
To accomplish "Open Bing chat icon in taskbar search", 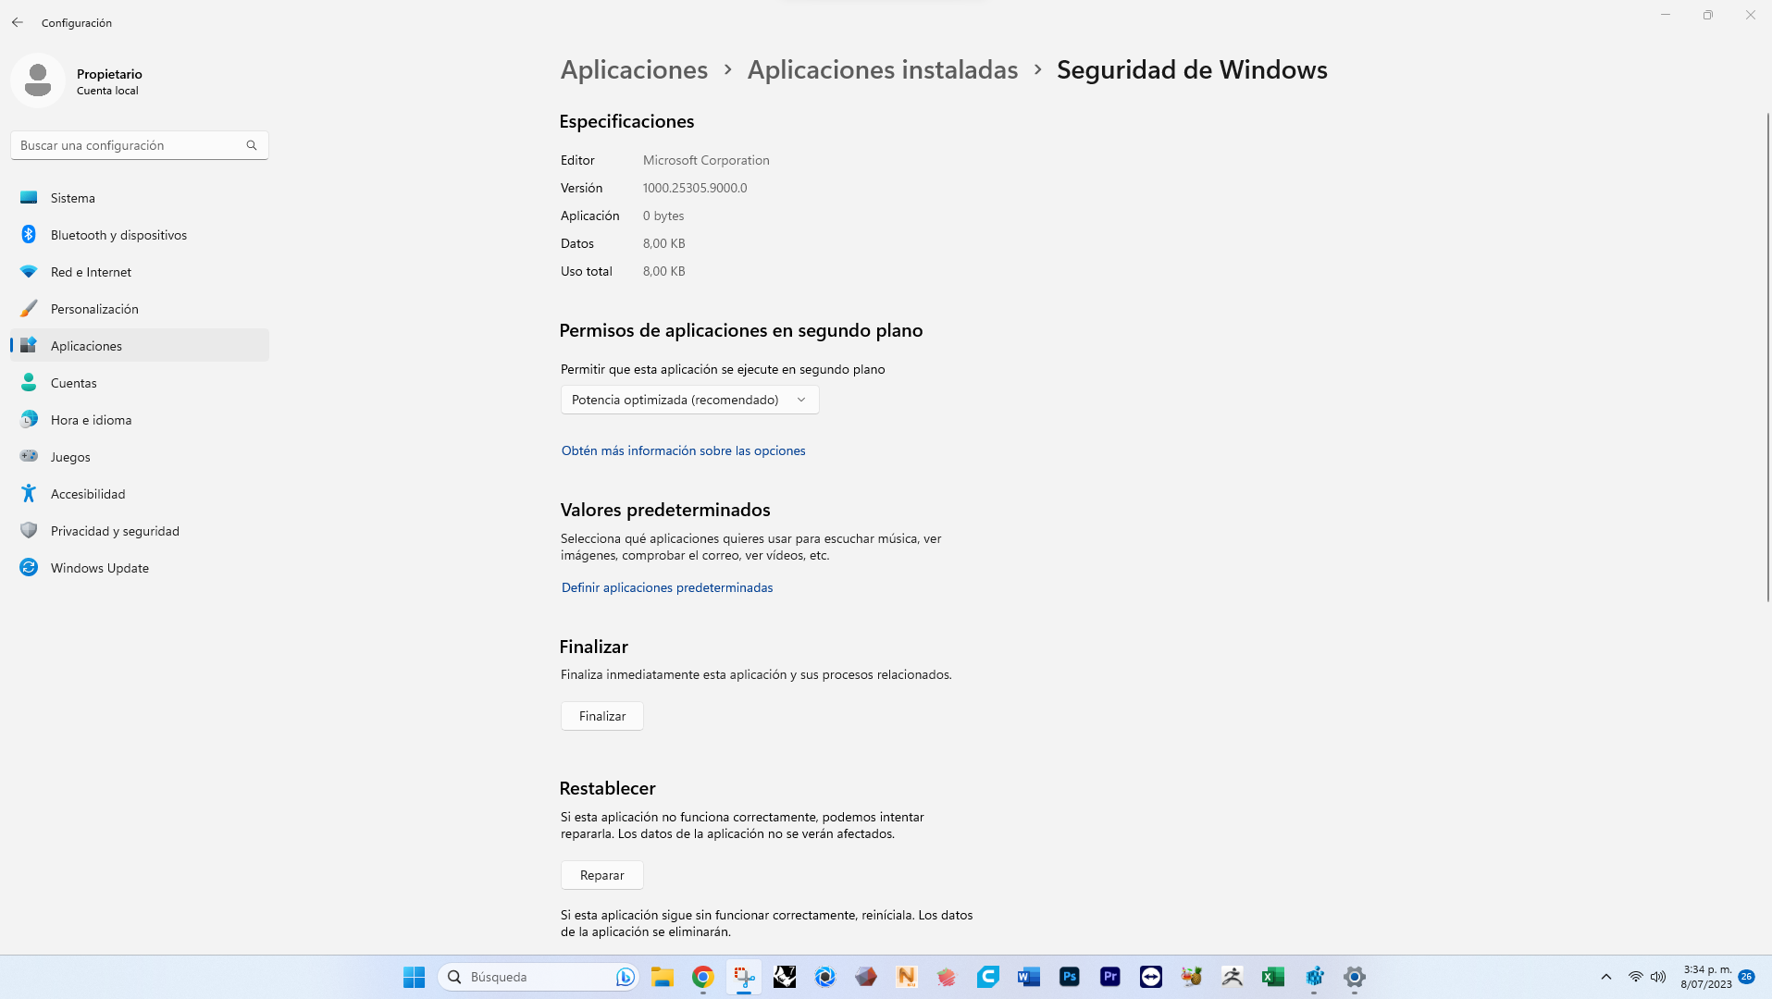I will (x=626, y=977).
